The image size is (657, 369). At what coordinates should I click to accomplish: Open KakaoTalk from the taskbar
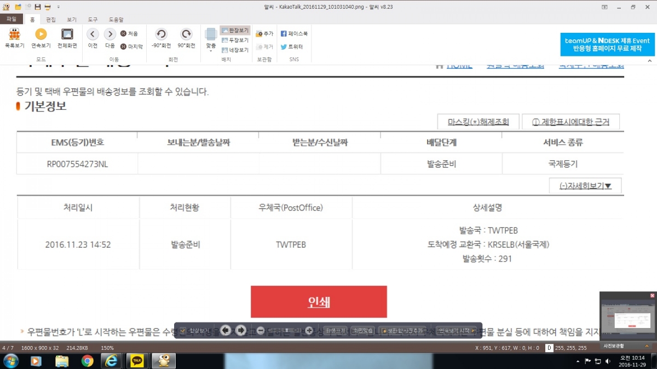[137, 361]
